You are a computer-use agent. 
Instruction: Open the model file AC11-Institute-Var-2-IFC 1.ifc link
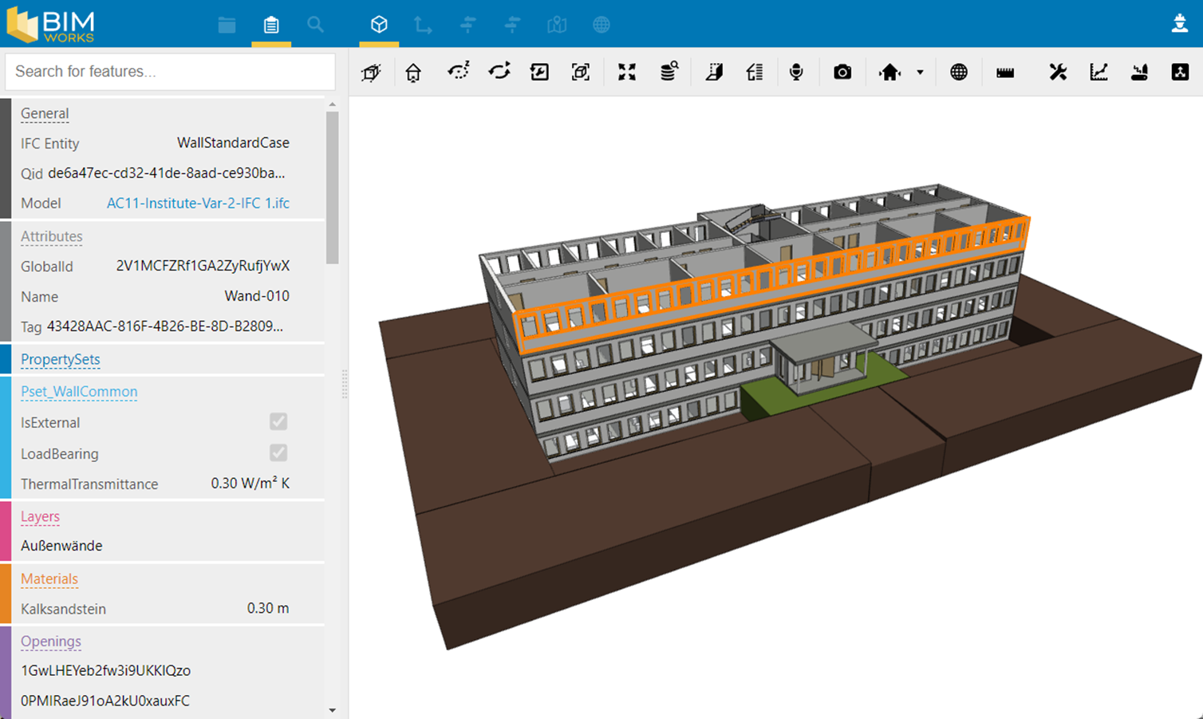click(x=198, y=203)
